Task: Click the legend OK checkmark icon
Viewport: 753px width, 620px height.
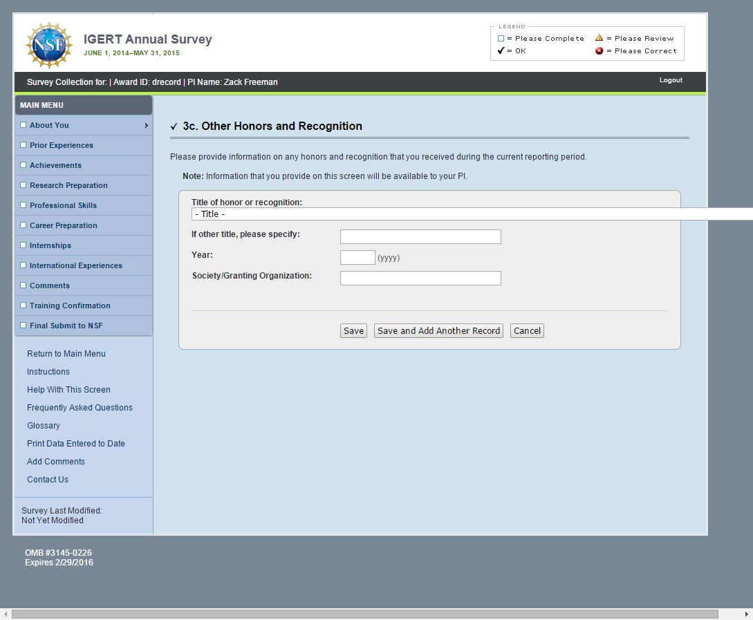Action: click(501, 50)
